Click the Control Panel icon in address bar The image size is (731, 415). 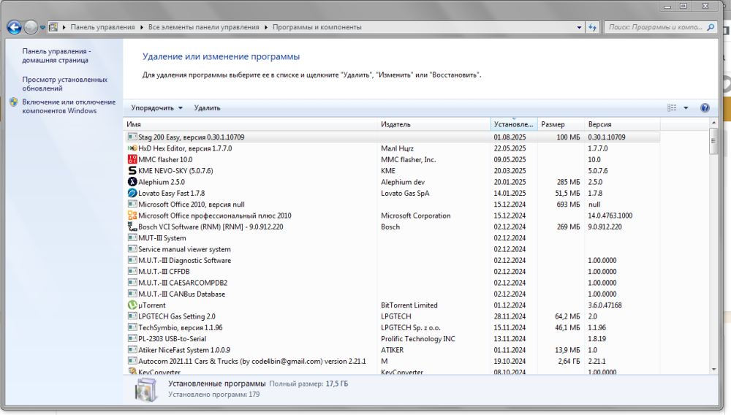[53, 27]
